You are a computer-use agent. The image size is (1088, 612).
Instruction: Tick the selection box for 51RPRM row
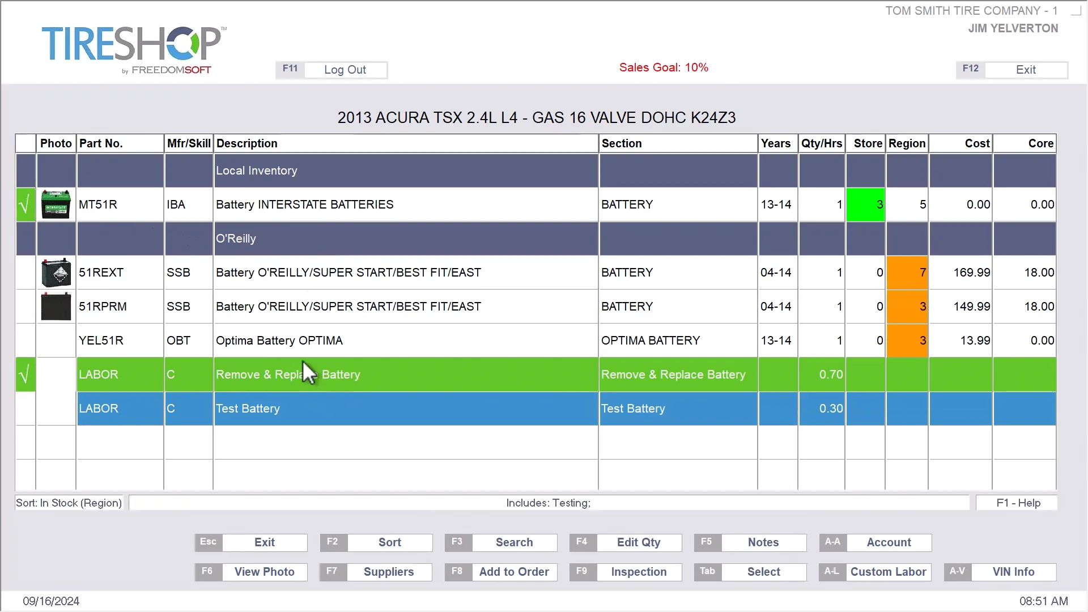click(25, 307)
